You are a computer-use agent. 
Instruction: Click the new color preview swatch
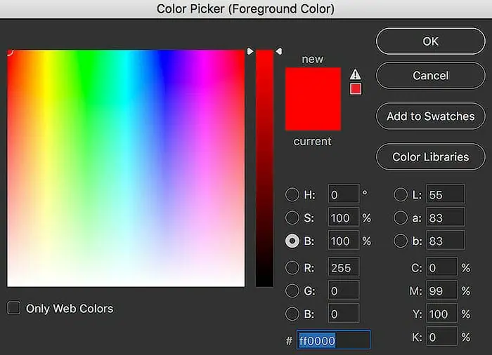coord(313,83)
